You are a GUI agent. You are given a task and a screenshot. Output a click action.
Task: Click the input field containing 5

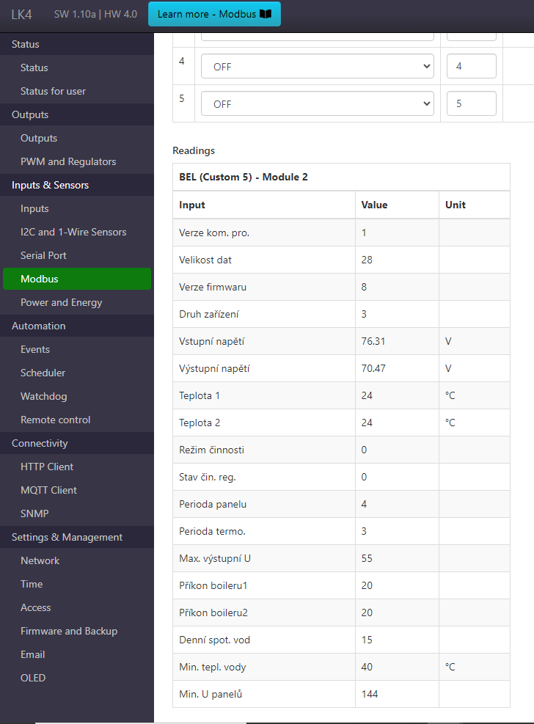(x=471, y=104)
